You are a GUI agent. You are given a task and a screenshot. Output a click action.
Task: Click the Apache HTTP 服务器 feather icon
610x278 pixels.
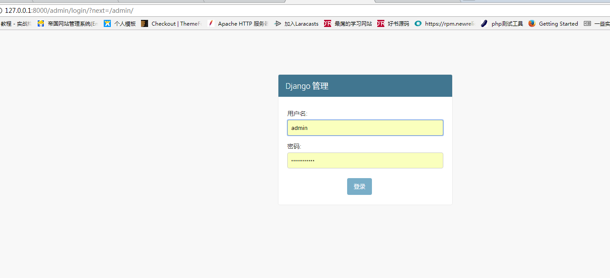tap(211, 24)
